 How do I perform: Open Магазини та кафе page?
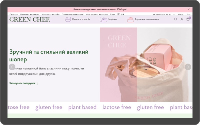[50, 14]
